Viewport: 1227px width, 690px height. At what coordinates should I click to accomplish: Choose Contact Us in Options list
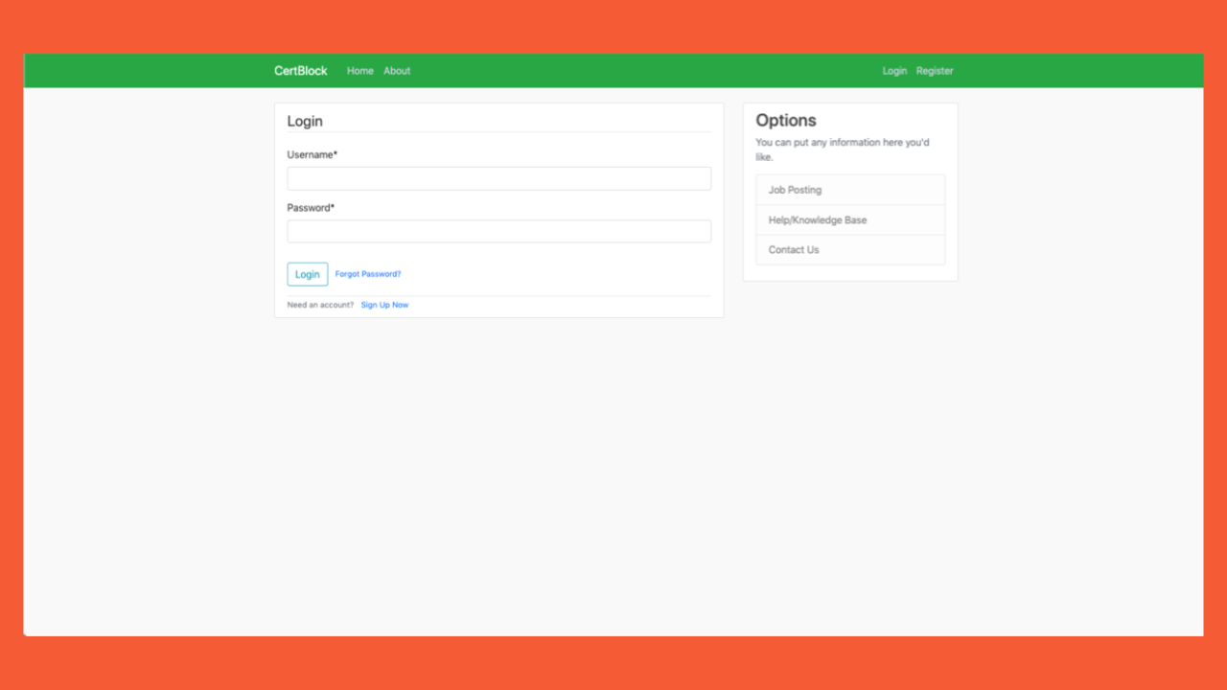pos(850,249)
